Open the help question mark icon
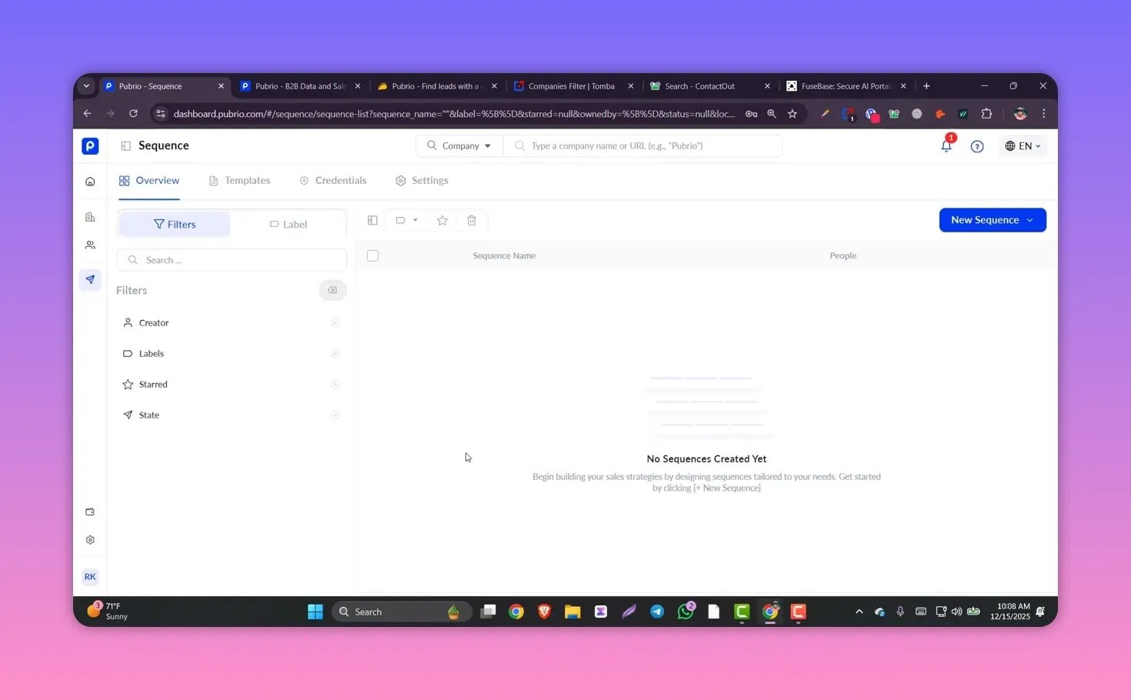Screen dimensions: 1131x700 pyautogui.click(x=977, y=146)
